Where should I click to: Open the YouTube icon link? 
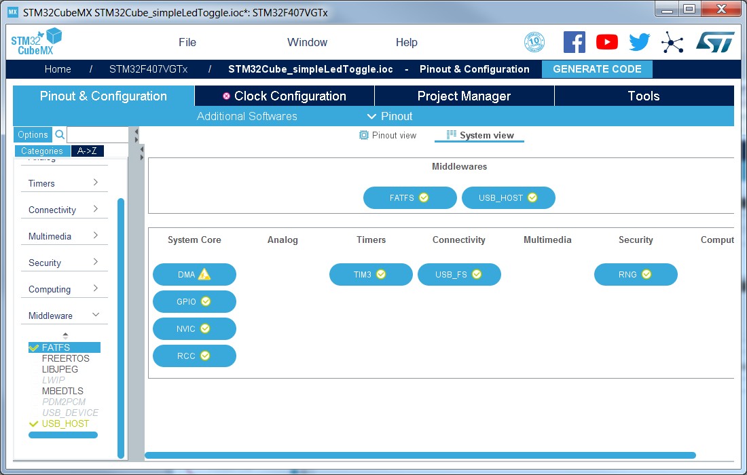click(607, 42)
